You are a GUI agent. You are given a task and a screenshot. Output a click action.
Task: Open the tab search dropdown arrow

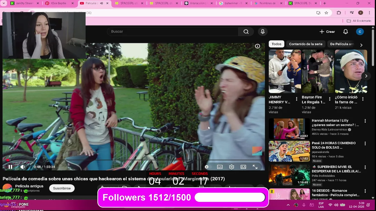click(4, 3)
